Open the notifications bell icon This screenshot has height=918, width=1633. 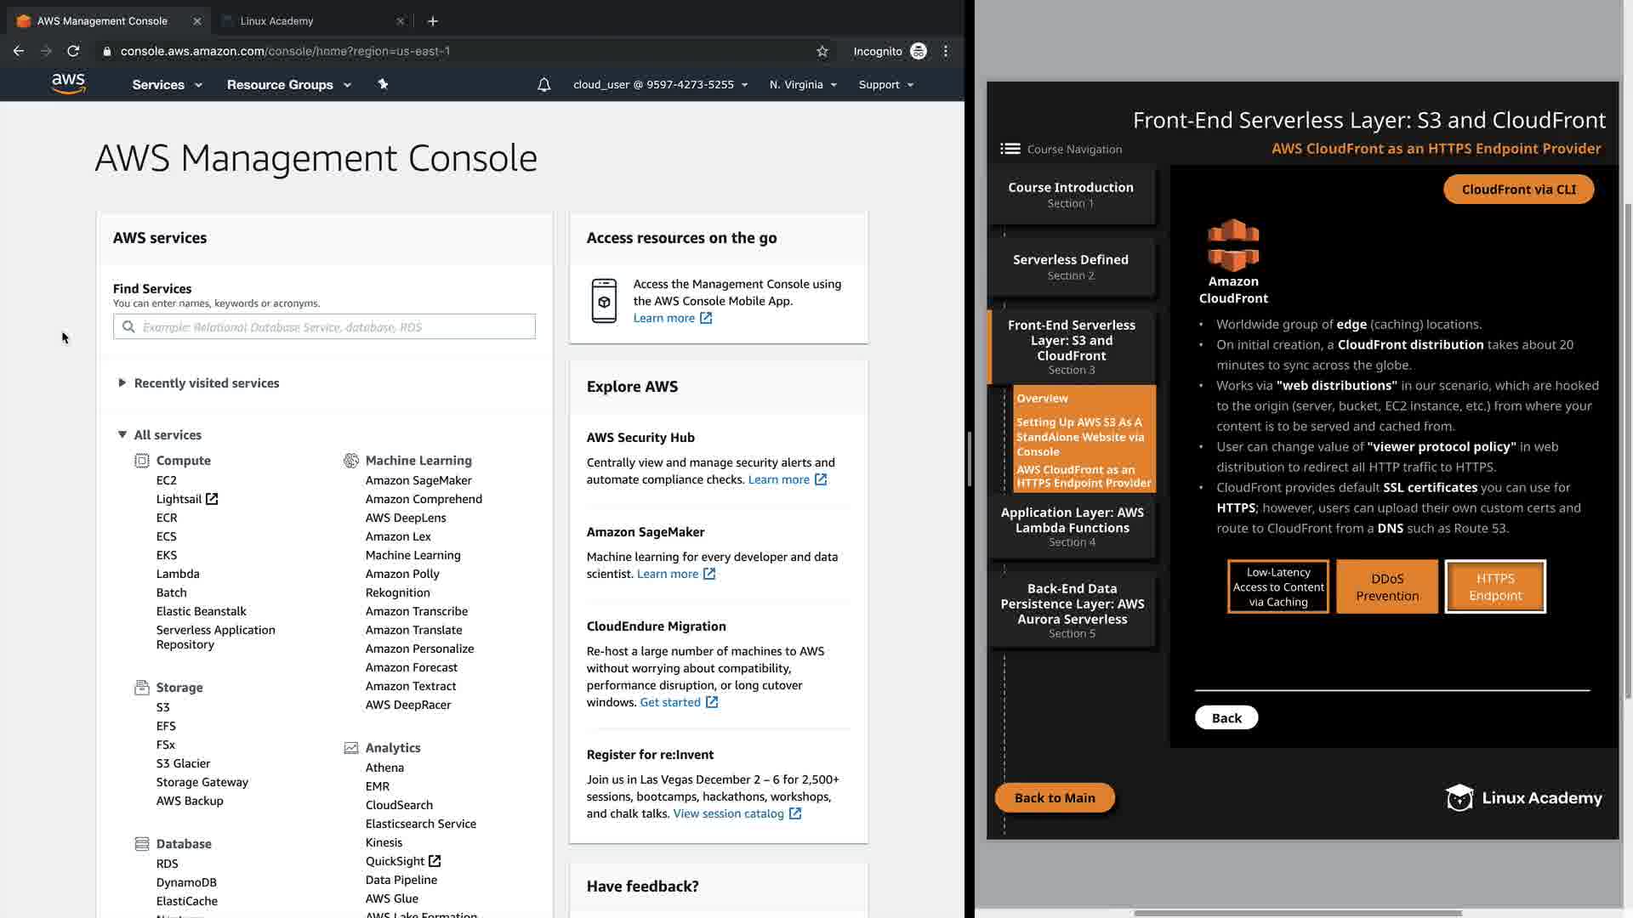543,84
